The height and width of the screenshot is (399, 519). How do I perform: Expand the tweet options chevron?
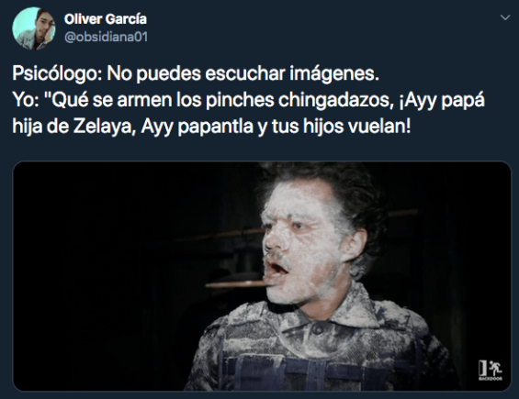[505, 17]
